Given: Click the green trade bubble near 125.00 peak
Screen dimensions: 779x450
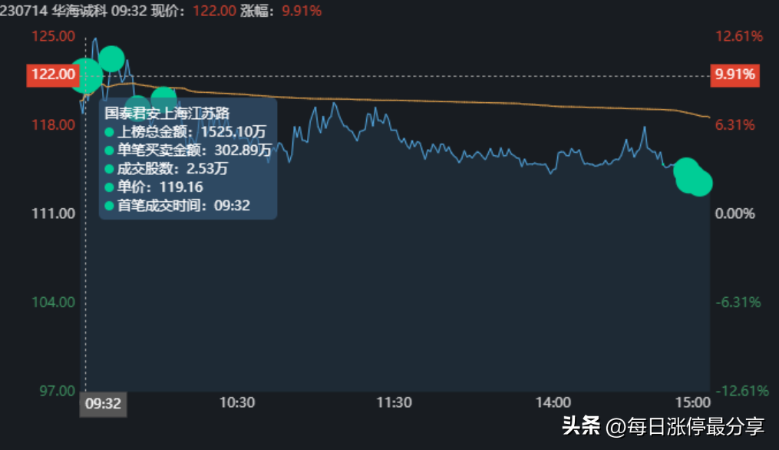Looking at the screenshot, I should [x=111, y=58].
